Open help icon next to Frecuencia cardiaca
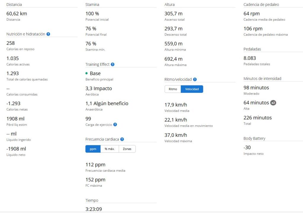Viewport: 303px width, 213px height. [x=122, y=139]
